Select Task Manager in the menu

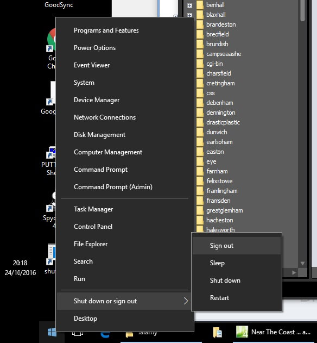(93, 209)
